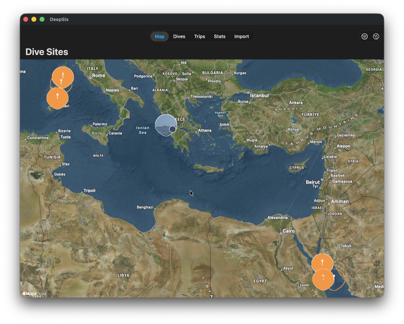Click the Thessaloniki city label
Screen dimensions: 404x324
(x=201, y=97)
